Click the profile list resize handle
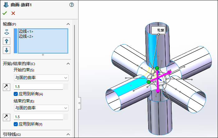 coord(43,55)
